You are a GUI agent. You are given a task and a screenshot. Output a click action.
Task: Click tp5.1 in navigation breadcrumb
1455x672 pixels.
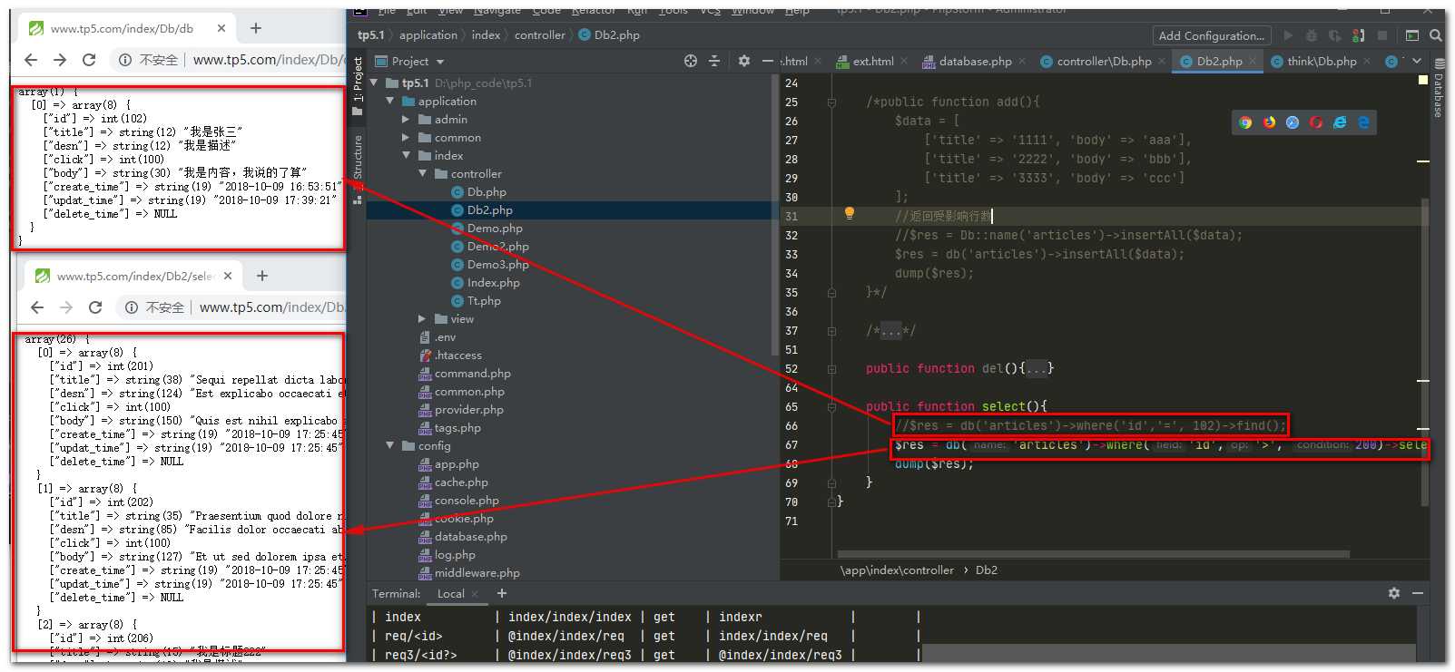370,35
